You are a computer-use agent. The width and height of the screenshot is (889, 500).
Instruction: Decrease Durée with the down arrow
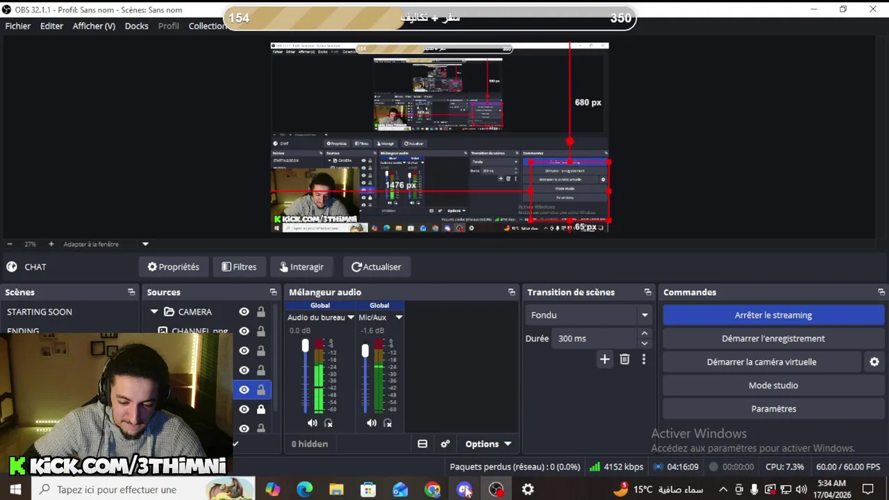point(645,343)
